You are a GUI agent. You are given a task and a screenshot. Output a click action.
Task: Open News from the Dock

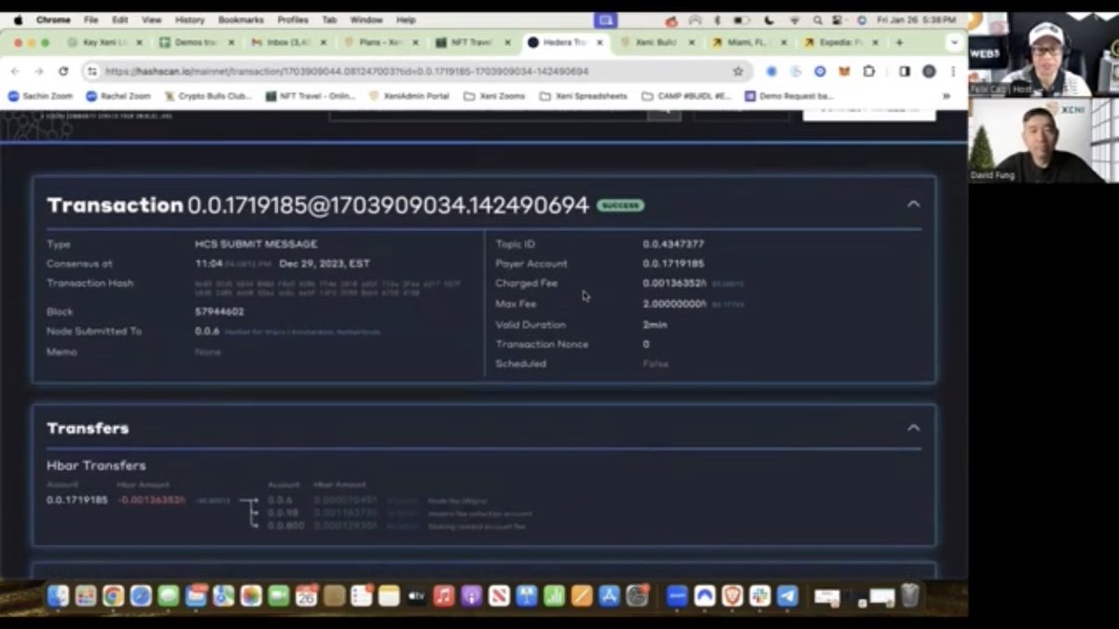click(x=499, y=595)
